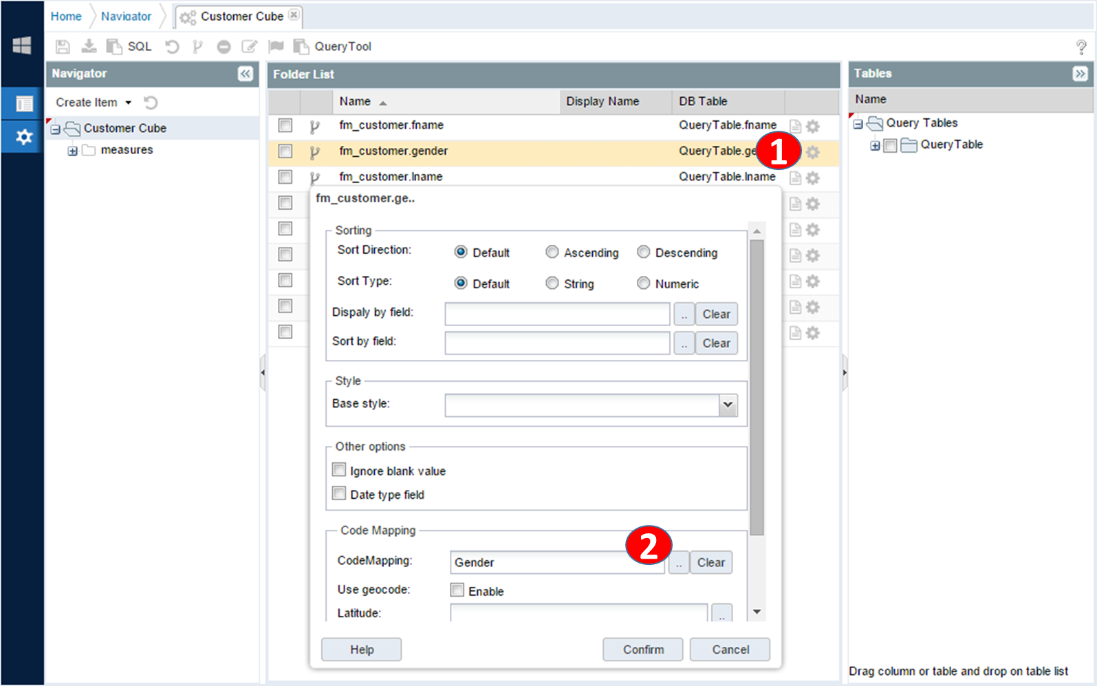Go to the Home breadcrumb
The height and width of the screenshot is (686, 1097).
pos(66,17)
